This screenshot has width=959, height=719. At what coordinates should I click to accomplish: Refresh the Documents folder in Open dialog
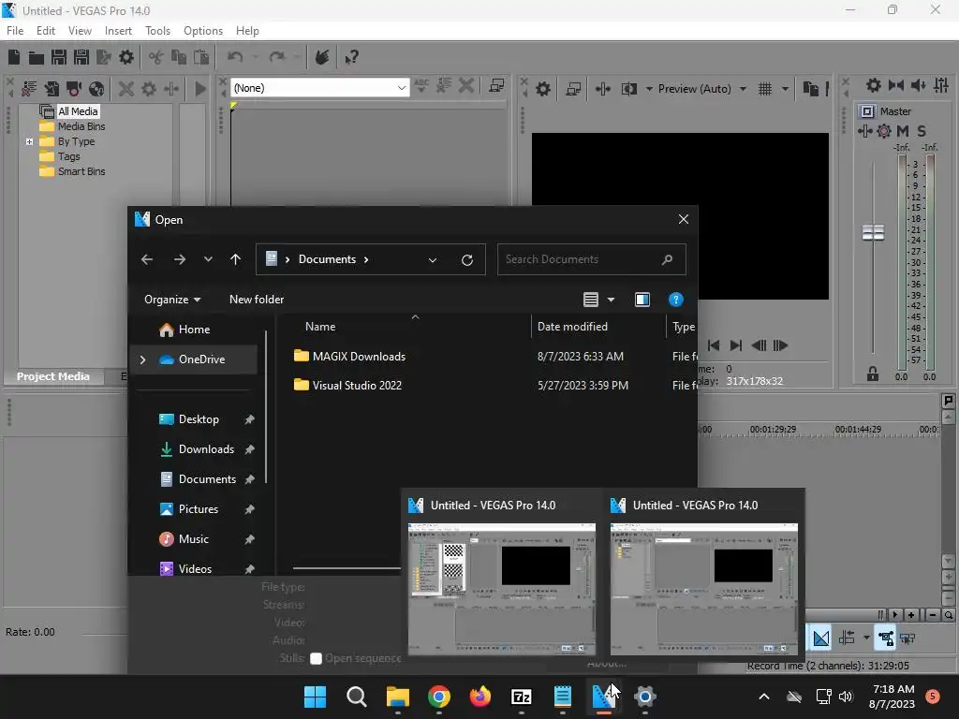467,260
